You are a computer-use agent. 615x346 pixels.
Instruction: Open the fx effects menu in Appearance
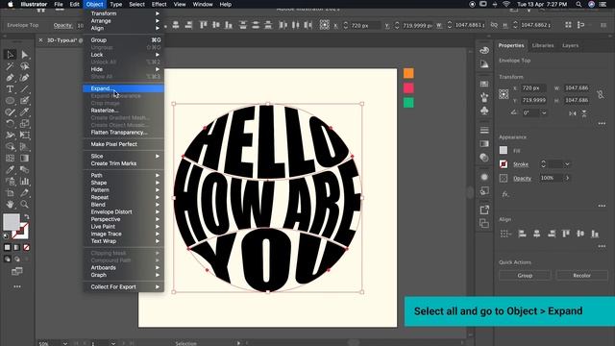(x=505, y=194)
